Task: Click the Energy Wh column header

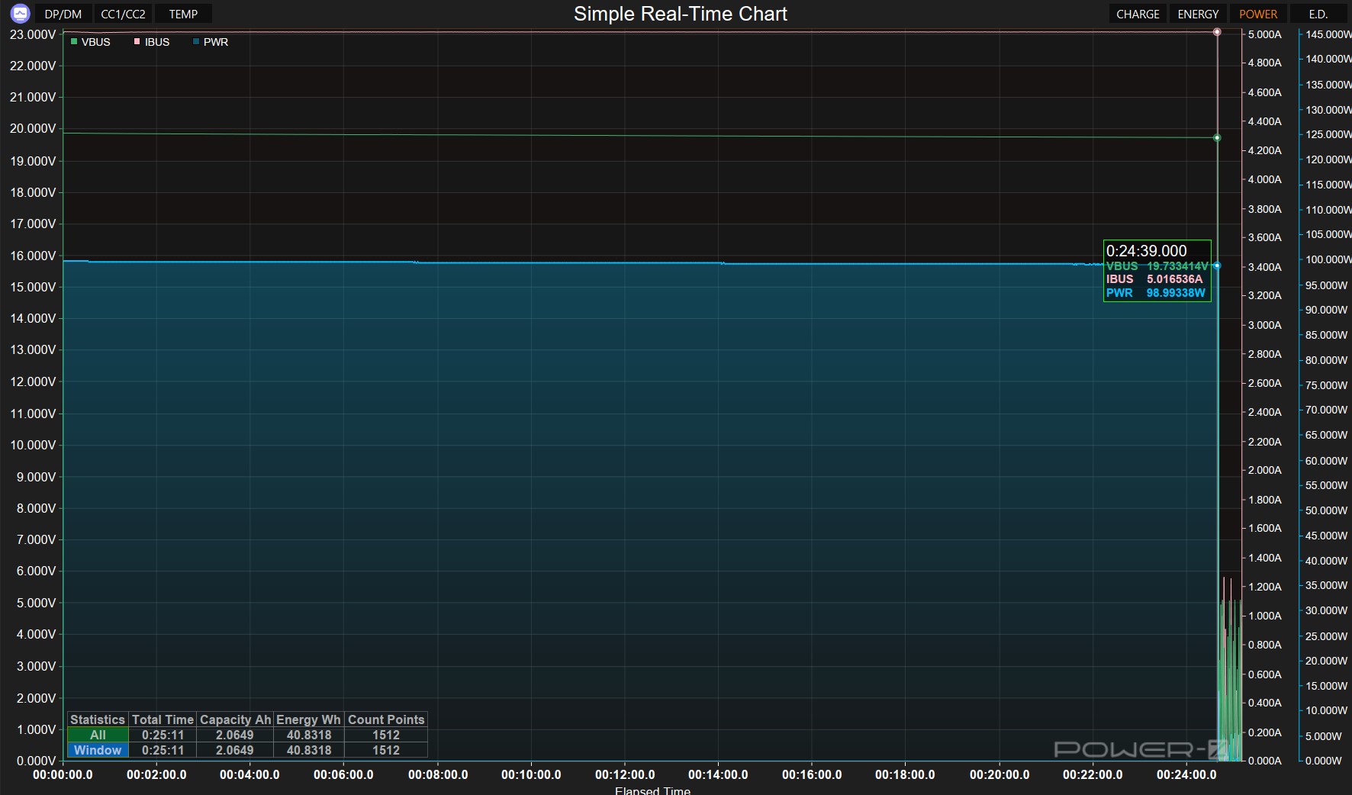Action: tap(308, 719)
